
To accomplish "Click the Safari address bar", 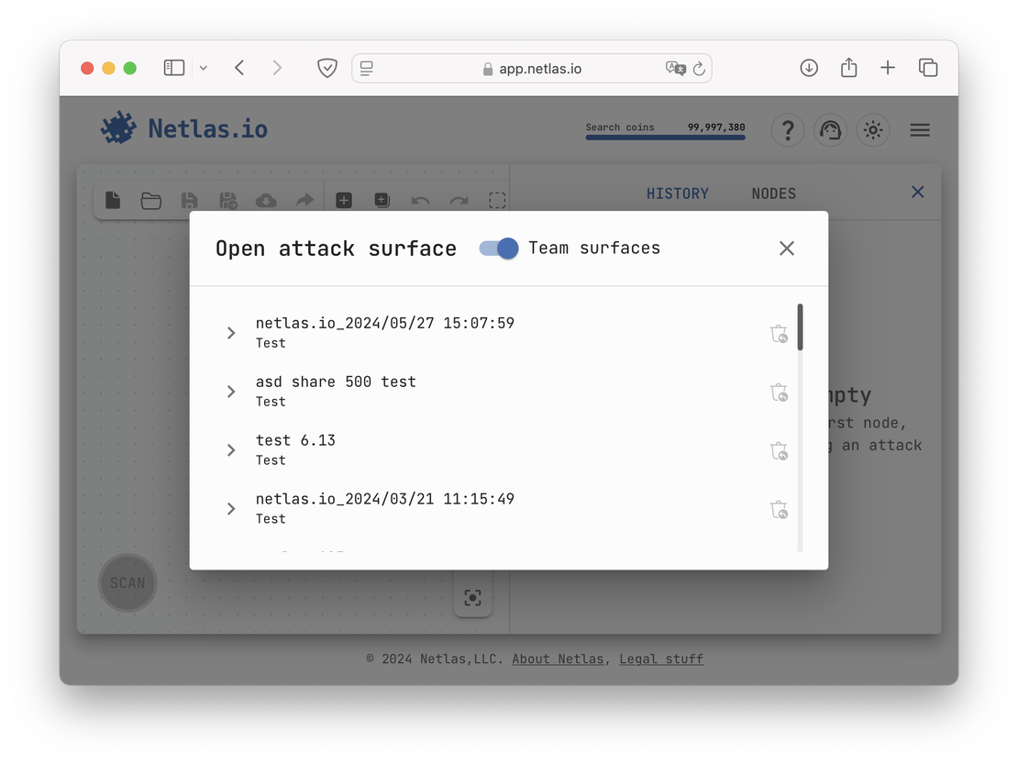I will tap(531, 69).
